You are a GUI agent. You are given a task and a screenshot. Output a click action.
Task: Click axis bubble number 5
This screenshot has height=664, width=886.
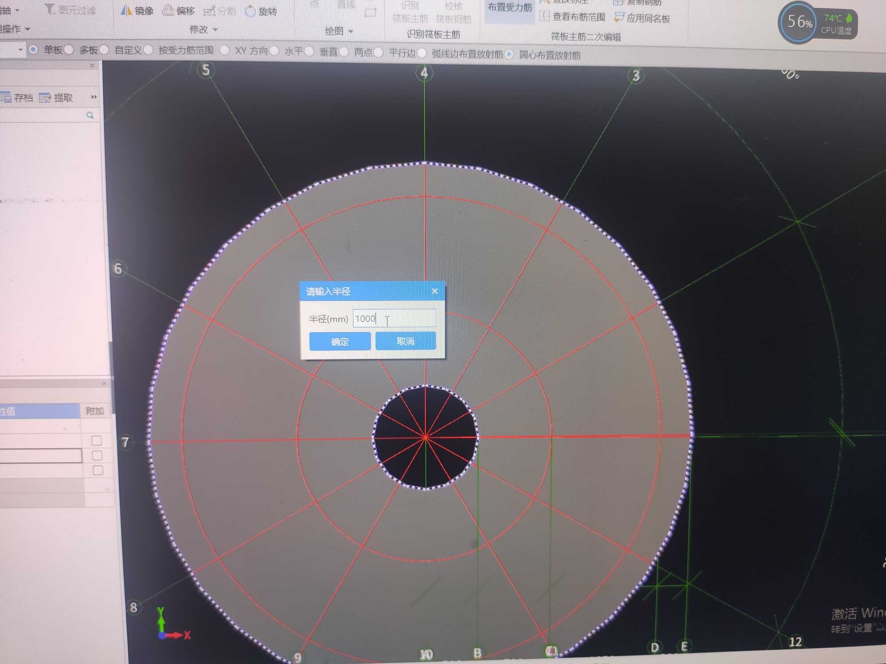coord(206,70)
